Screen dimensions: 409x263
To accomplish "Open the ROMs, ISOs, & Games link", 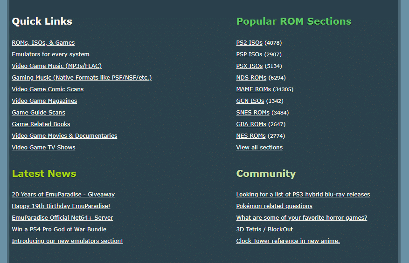I will click(x=43, y=43).
